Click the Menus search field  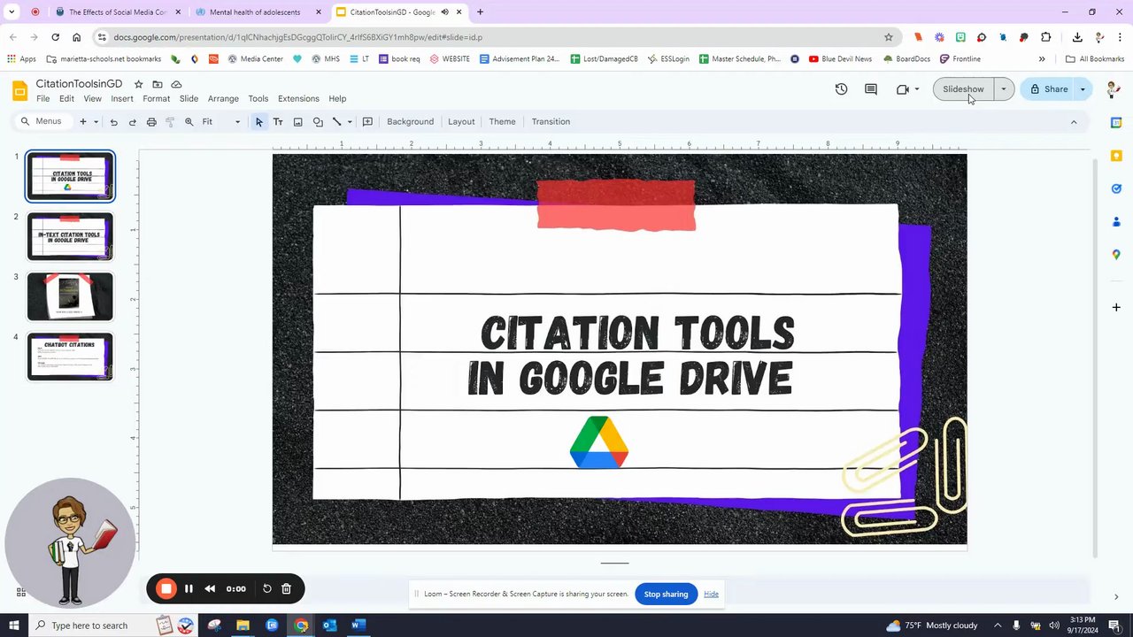coord(42,122)
